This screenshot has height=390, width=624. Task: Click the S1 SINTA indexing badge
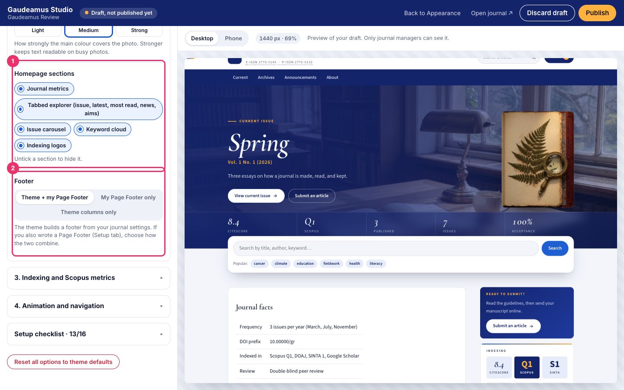coord(555,367)
